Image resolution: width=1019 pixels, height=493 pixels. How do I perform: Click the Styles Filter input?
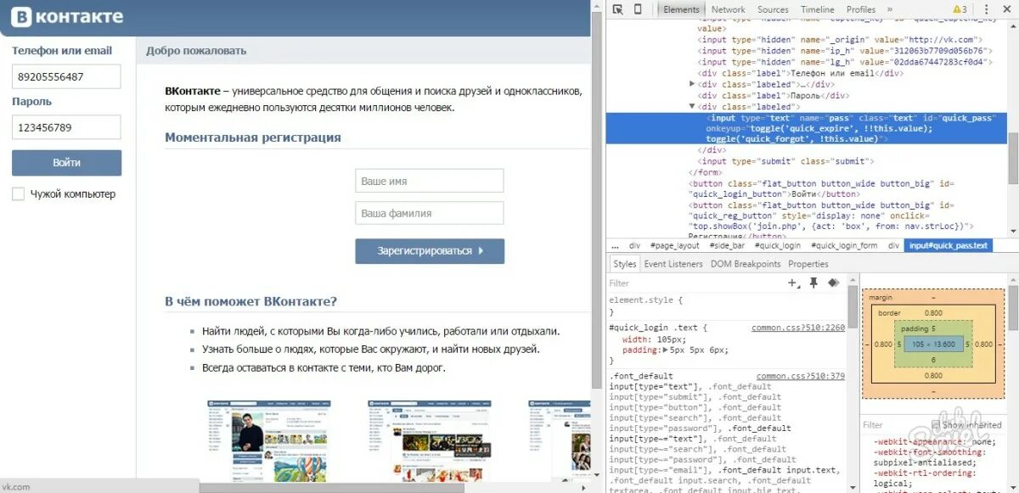click(692, 283)
